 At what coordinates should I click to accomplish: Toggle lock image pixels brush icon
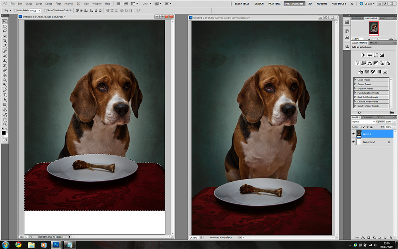364,127
